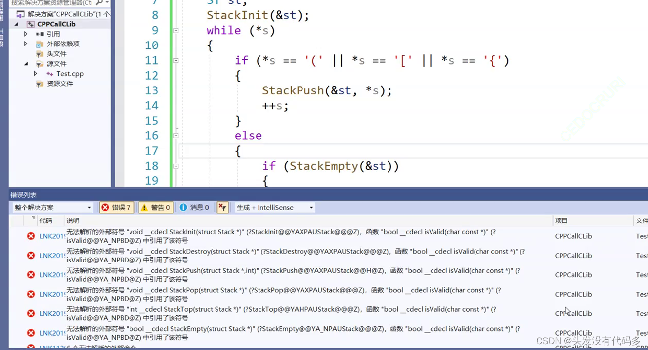Collapse the if block at line 18
This screenshot has width=648, height=350.
(176, 166)
